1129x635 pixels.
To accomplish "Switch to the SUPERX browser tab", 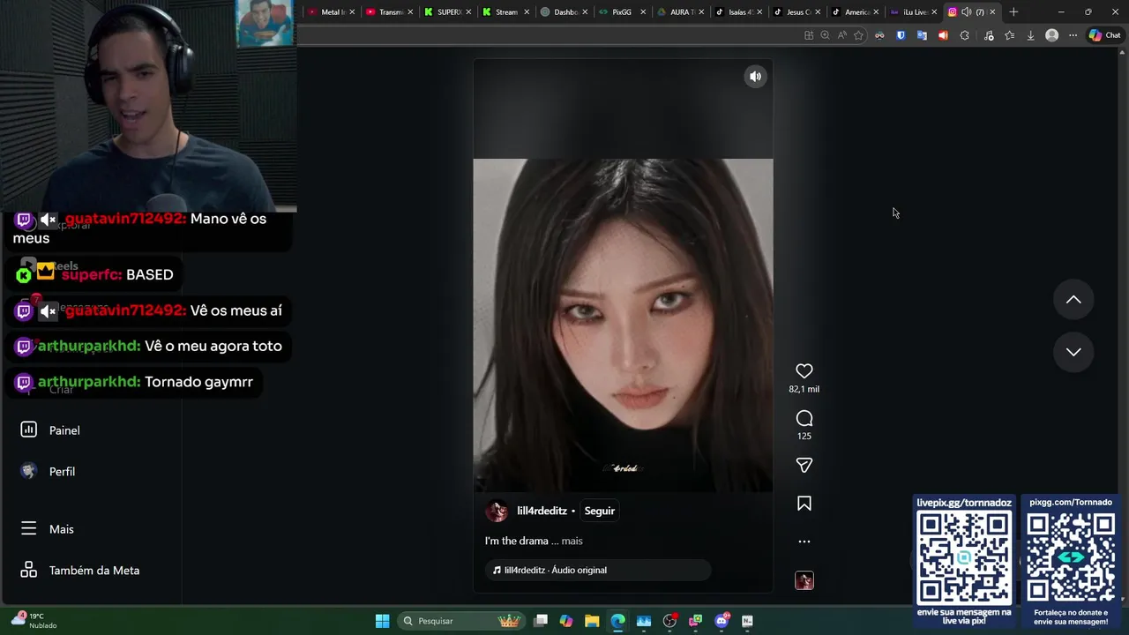I will 448,12.
